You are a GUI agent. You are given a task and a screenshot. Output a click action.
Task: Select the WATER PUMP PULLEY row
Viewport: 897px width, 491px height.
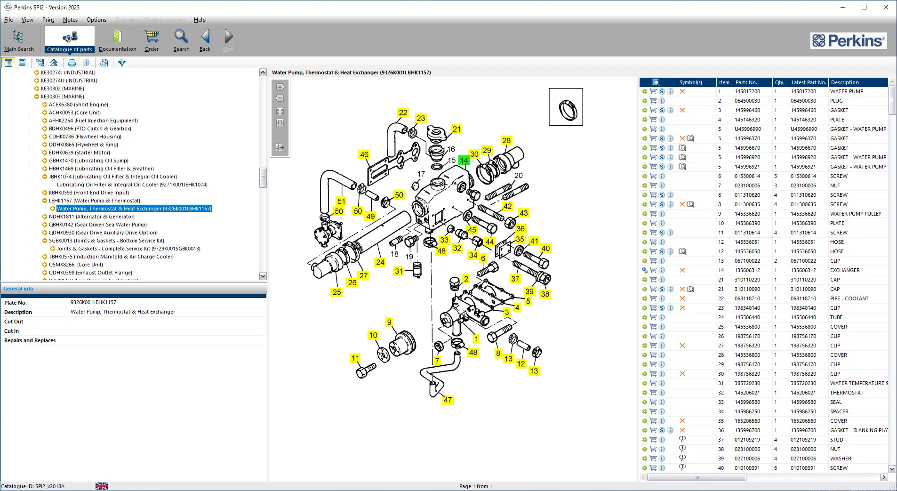coord(764,214)
